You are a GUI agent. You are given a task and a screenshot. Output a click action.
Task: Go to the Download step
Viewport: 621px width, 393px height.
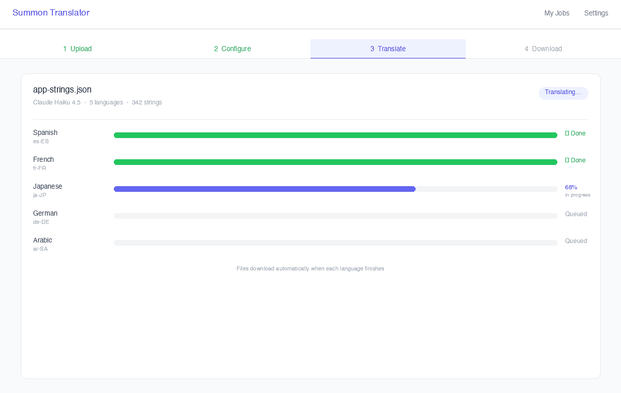543,49
